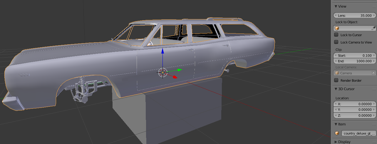Decrease Clip End with left arrow
The width and height of the screenshot is (377, 144).
tap(336, 61)
